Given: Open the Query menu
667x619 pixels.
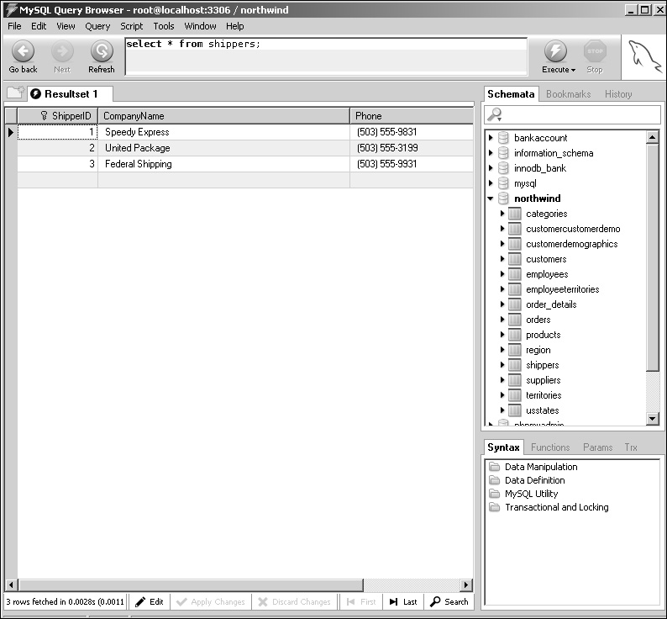Looking at the screenshot, I should pyautogui.click(x=97, y=26).
